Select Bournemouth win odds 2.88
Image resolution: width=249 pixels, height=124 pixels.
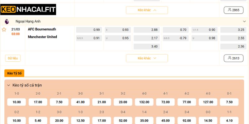point(147,30)
